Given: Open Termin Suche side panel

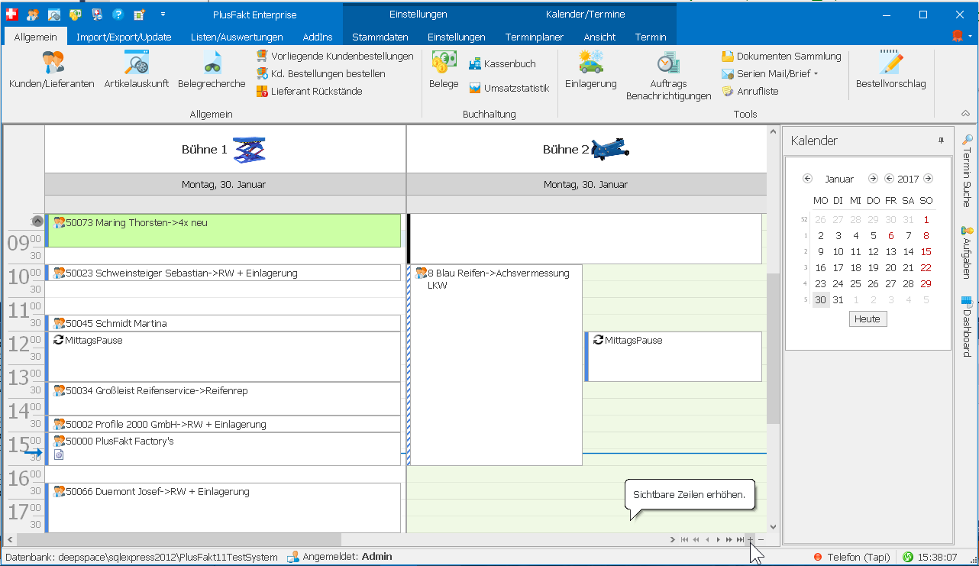Looking at the screenshot, I should pyautogui.click(x=967, y=171).
